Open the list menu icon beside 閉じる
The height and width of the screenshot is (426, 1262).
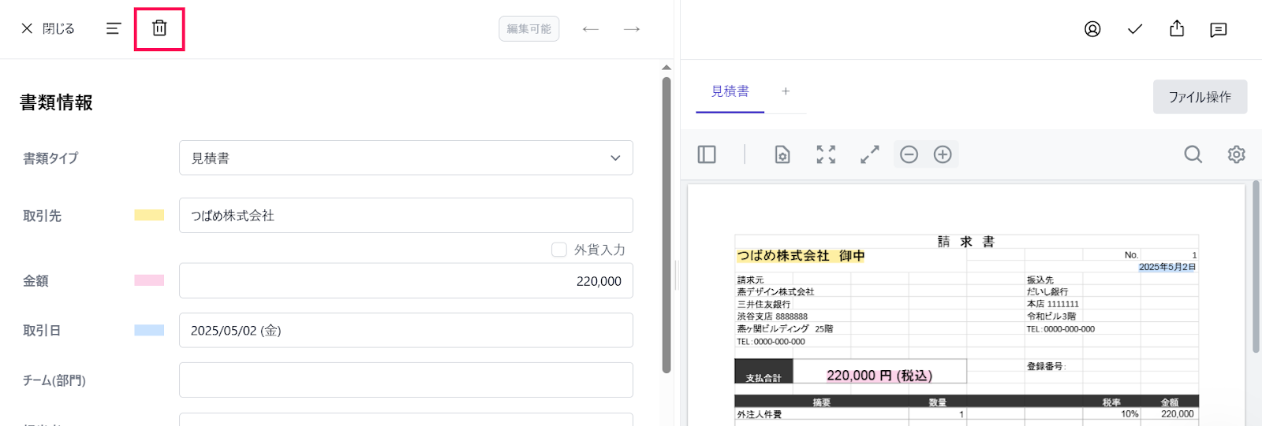114,28
